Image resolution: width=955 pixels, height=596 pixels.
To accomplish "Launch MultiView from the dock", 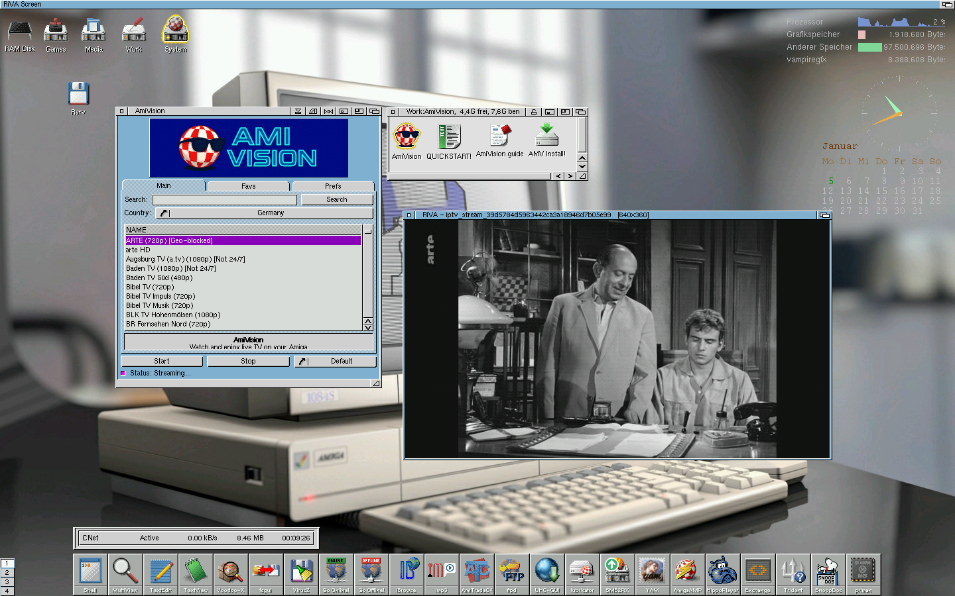I will 125,574.
